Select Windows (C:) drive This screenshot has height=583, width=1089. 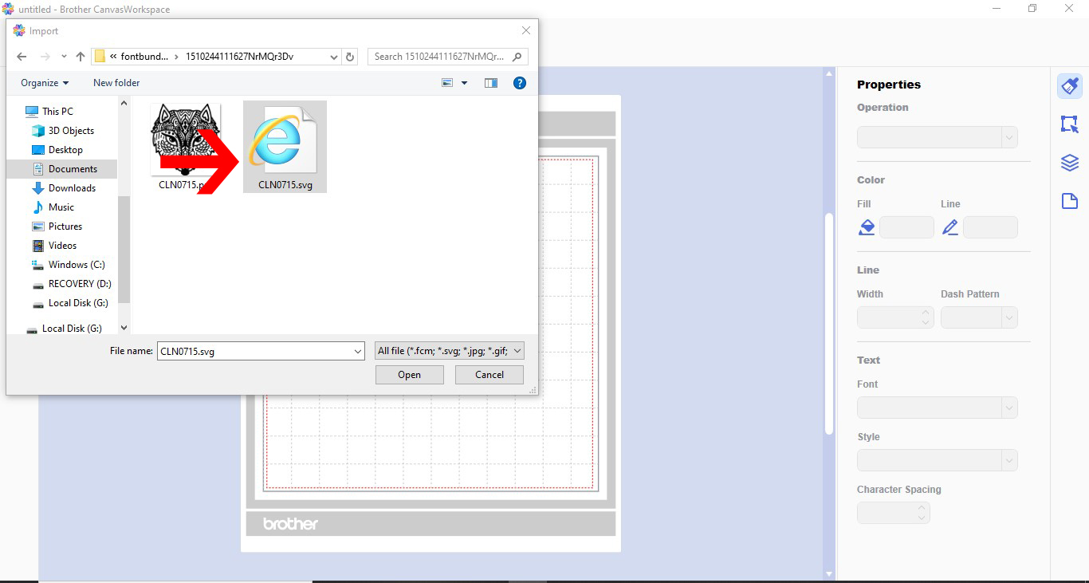coord(77,265)
